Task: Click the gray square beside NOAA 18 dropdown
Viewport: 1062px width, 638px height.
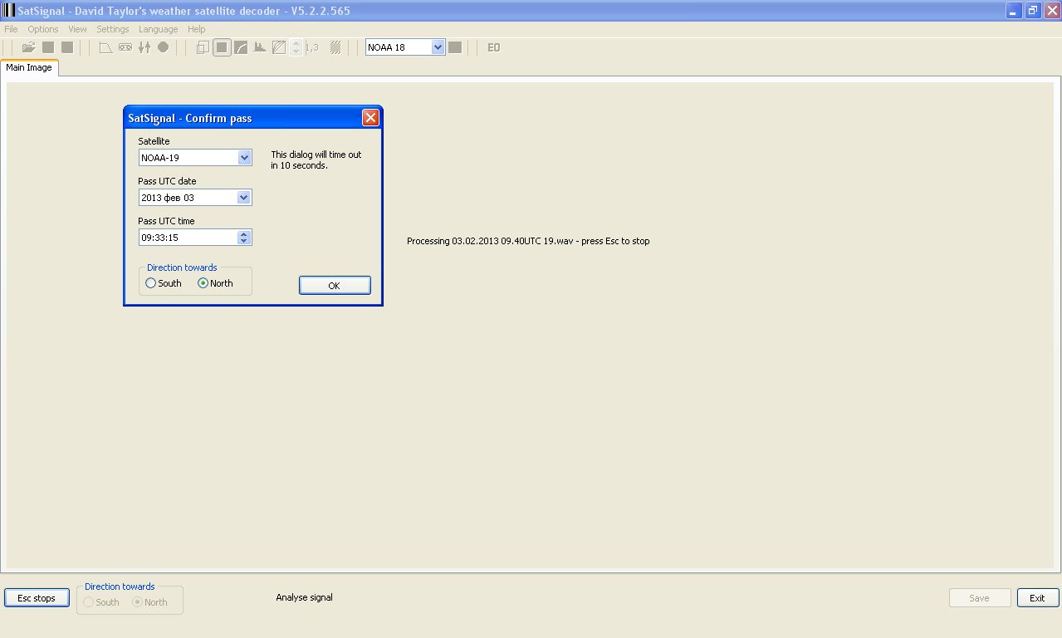Action: coord(455,47)
